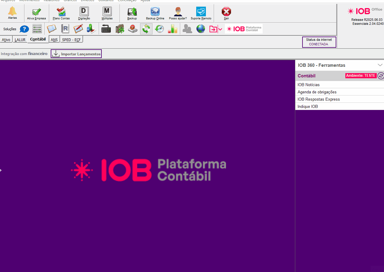The height and width of the screenshot is (272, 384).
Task: Open Backup Online globe icon
Action: [155, 12]
